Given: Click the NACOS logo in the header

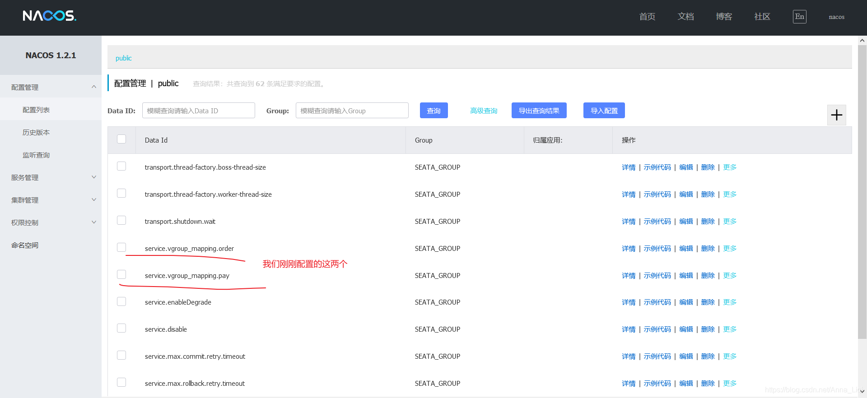Looking at the screenshot, I should [x=50, y=16].
